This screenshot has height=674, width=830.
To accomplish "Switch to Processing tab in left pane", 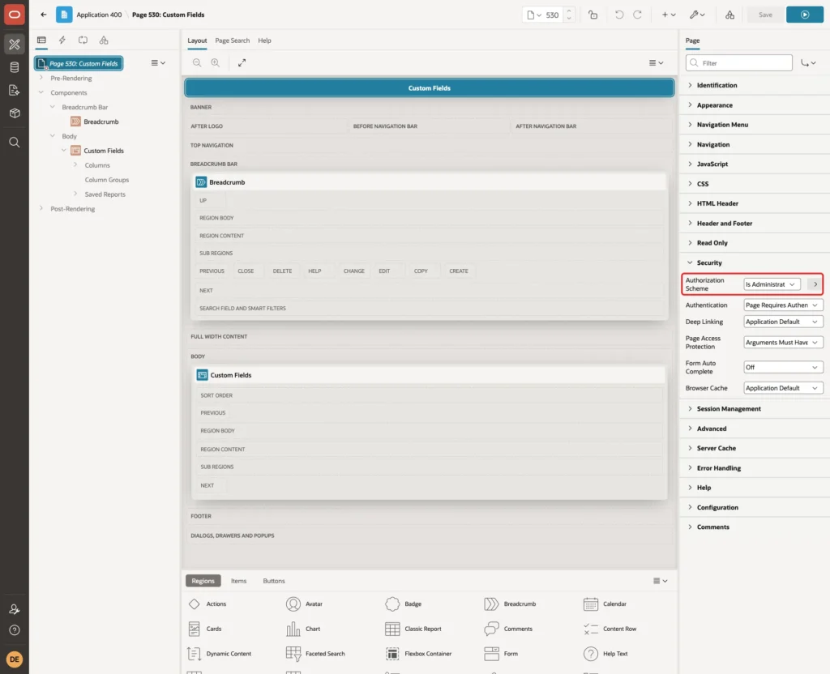I will (83, 41).
